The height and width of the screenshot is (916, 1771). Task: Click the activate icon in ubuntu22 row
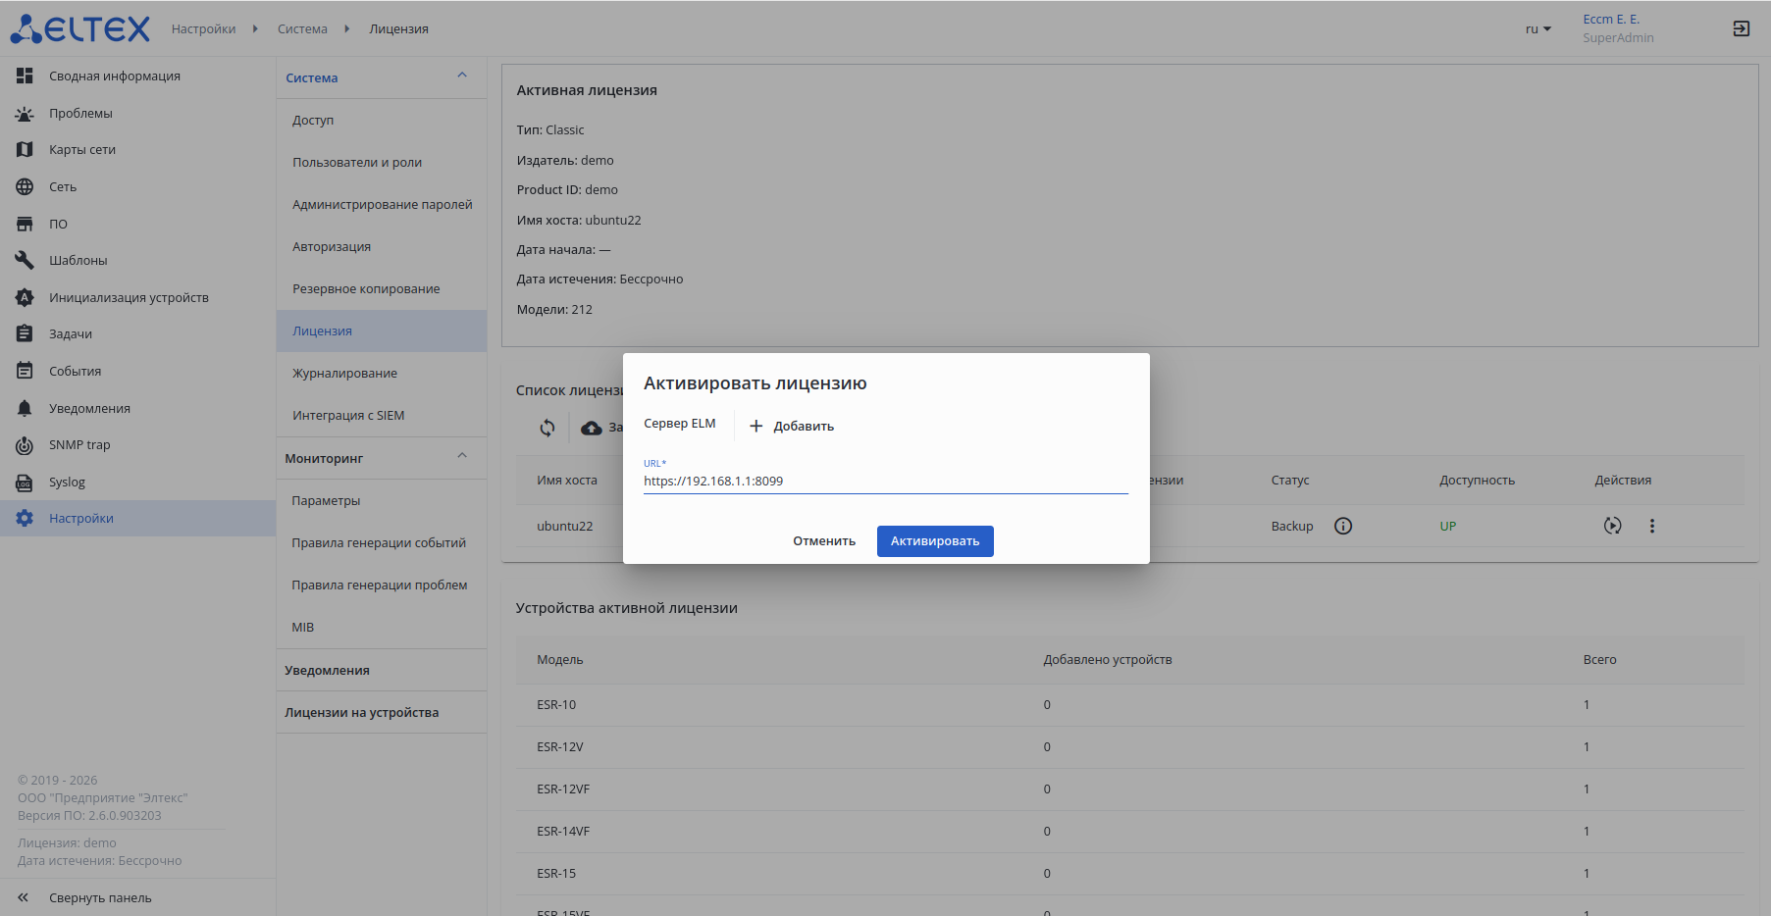coord(1612,527)
